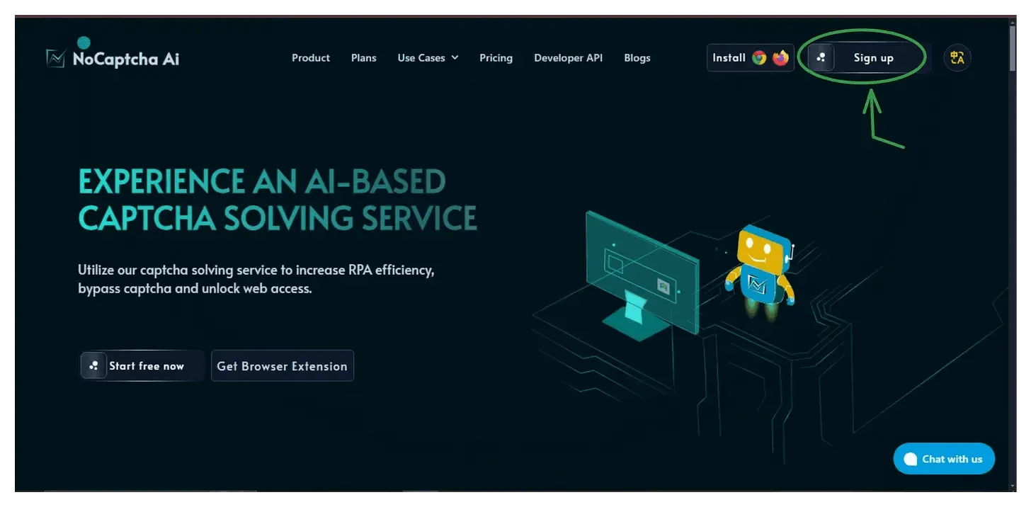Go to the Plans page

point(364,58)
